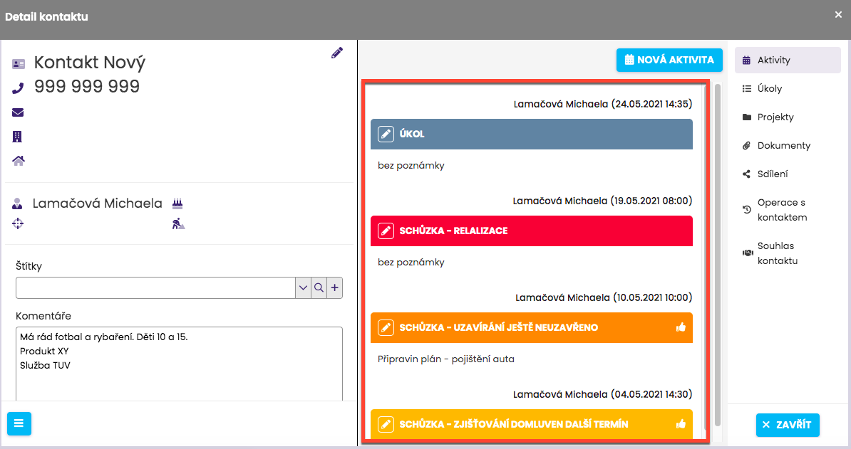Click thumbs-up icon on orange Uzavírání activity
Image resolution: width=851 pixels, height=449 pixels.
(681, 328)
